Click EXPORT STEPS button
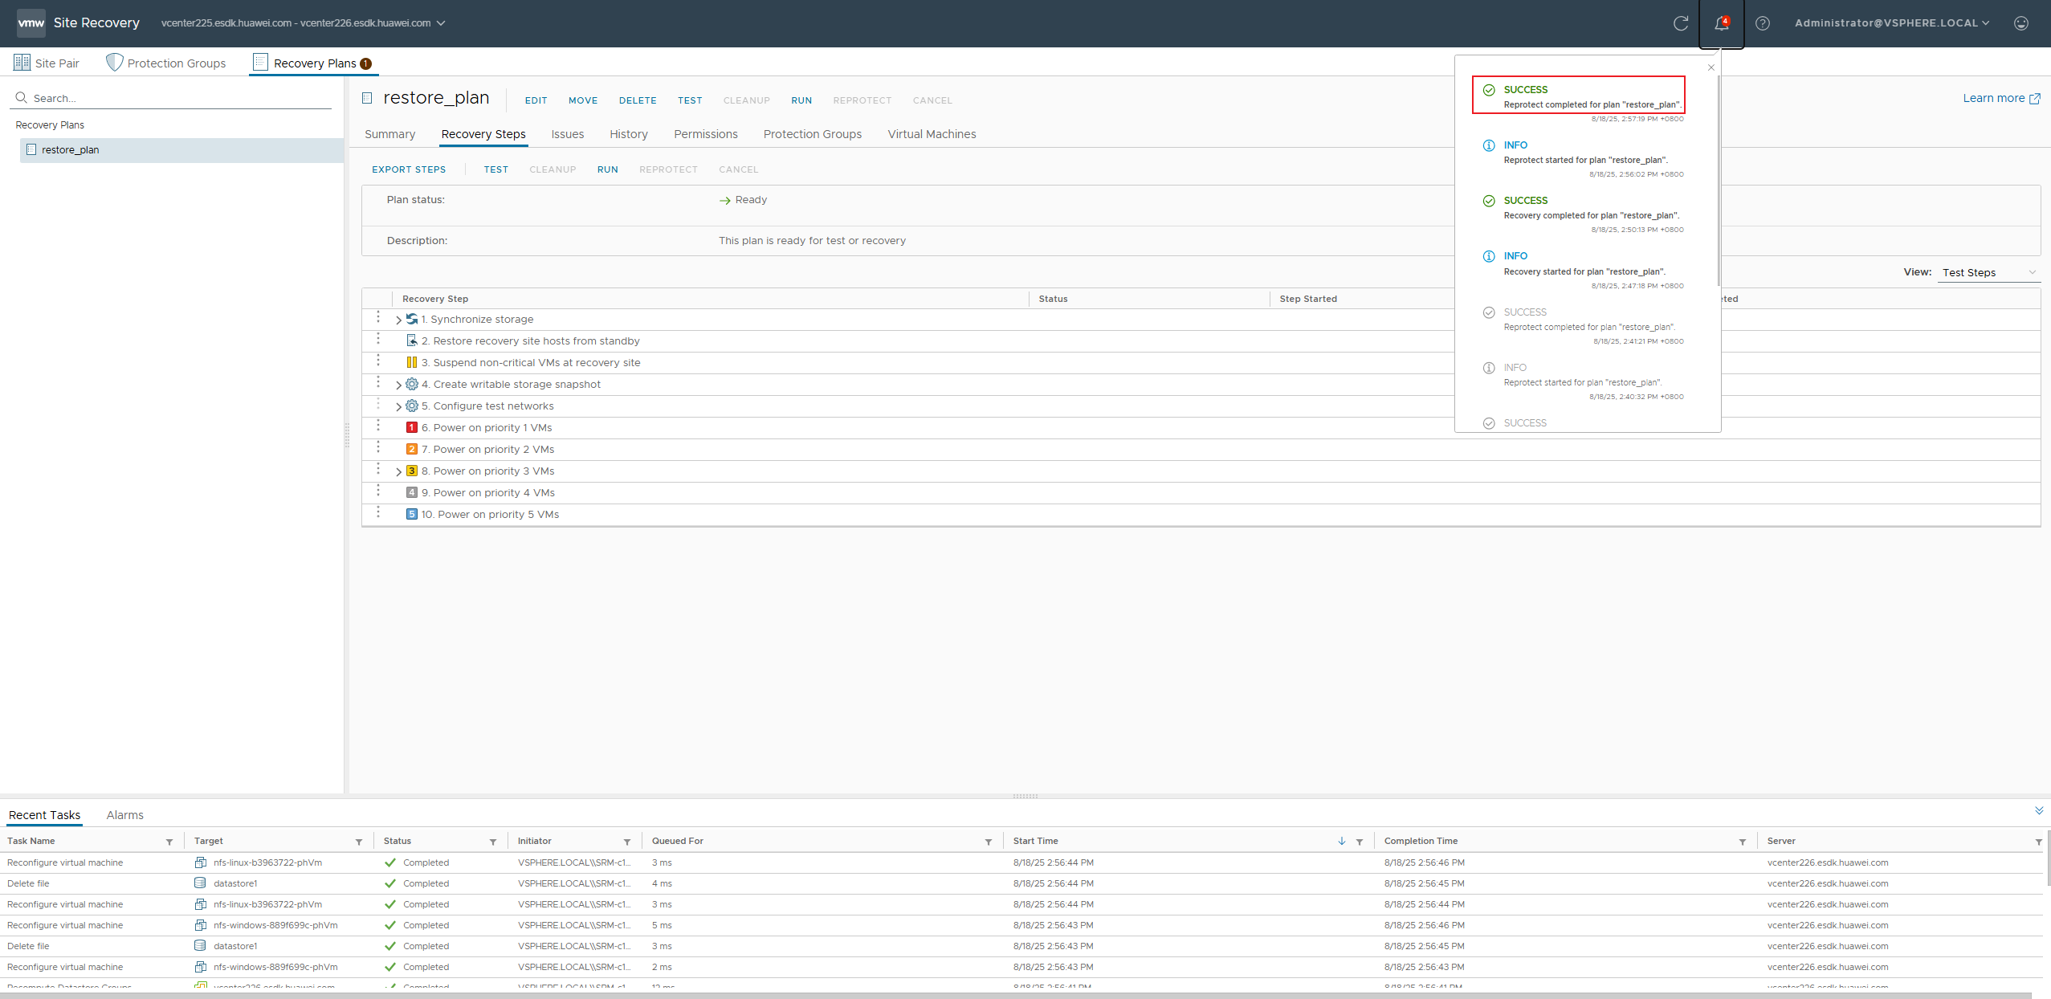The height and width of the screenshot is (999, 2051). (x=409, y=169)
